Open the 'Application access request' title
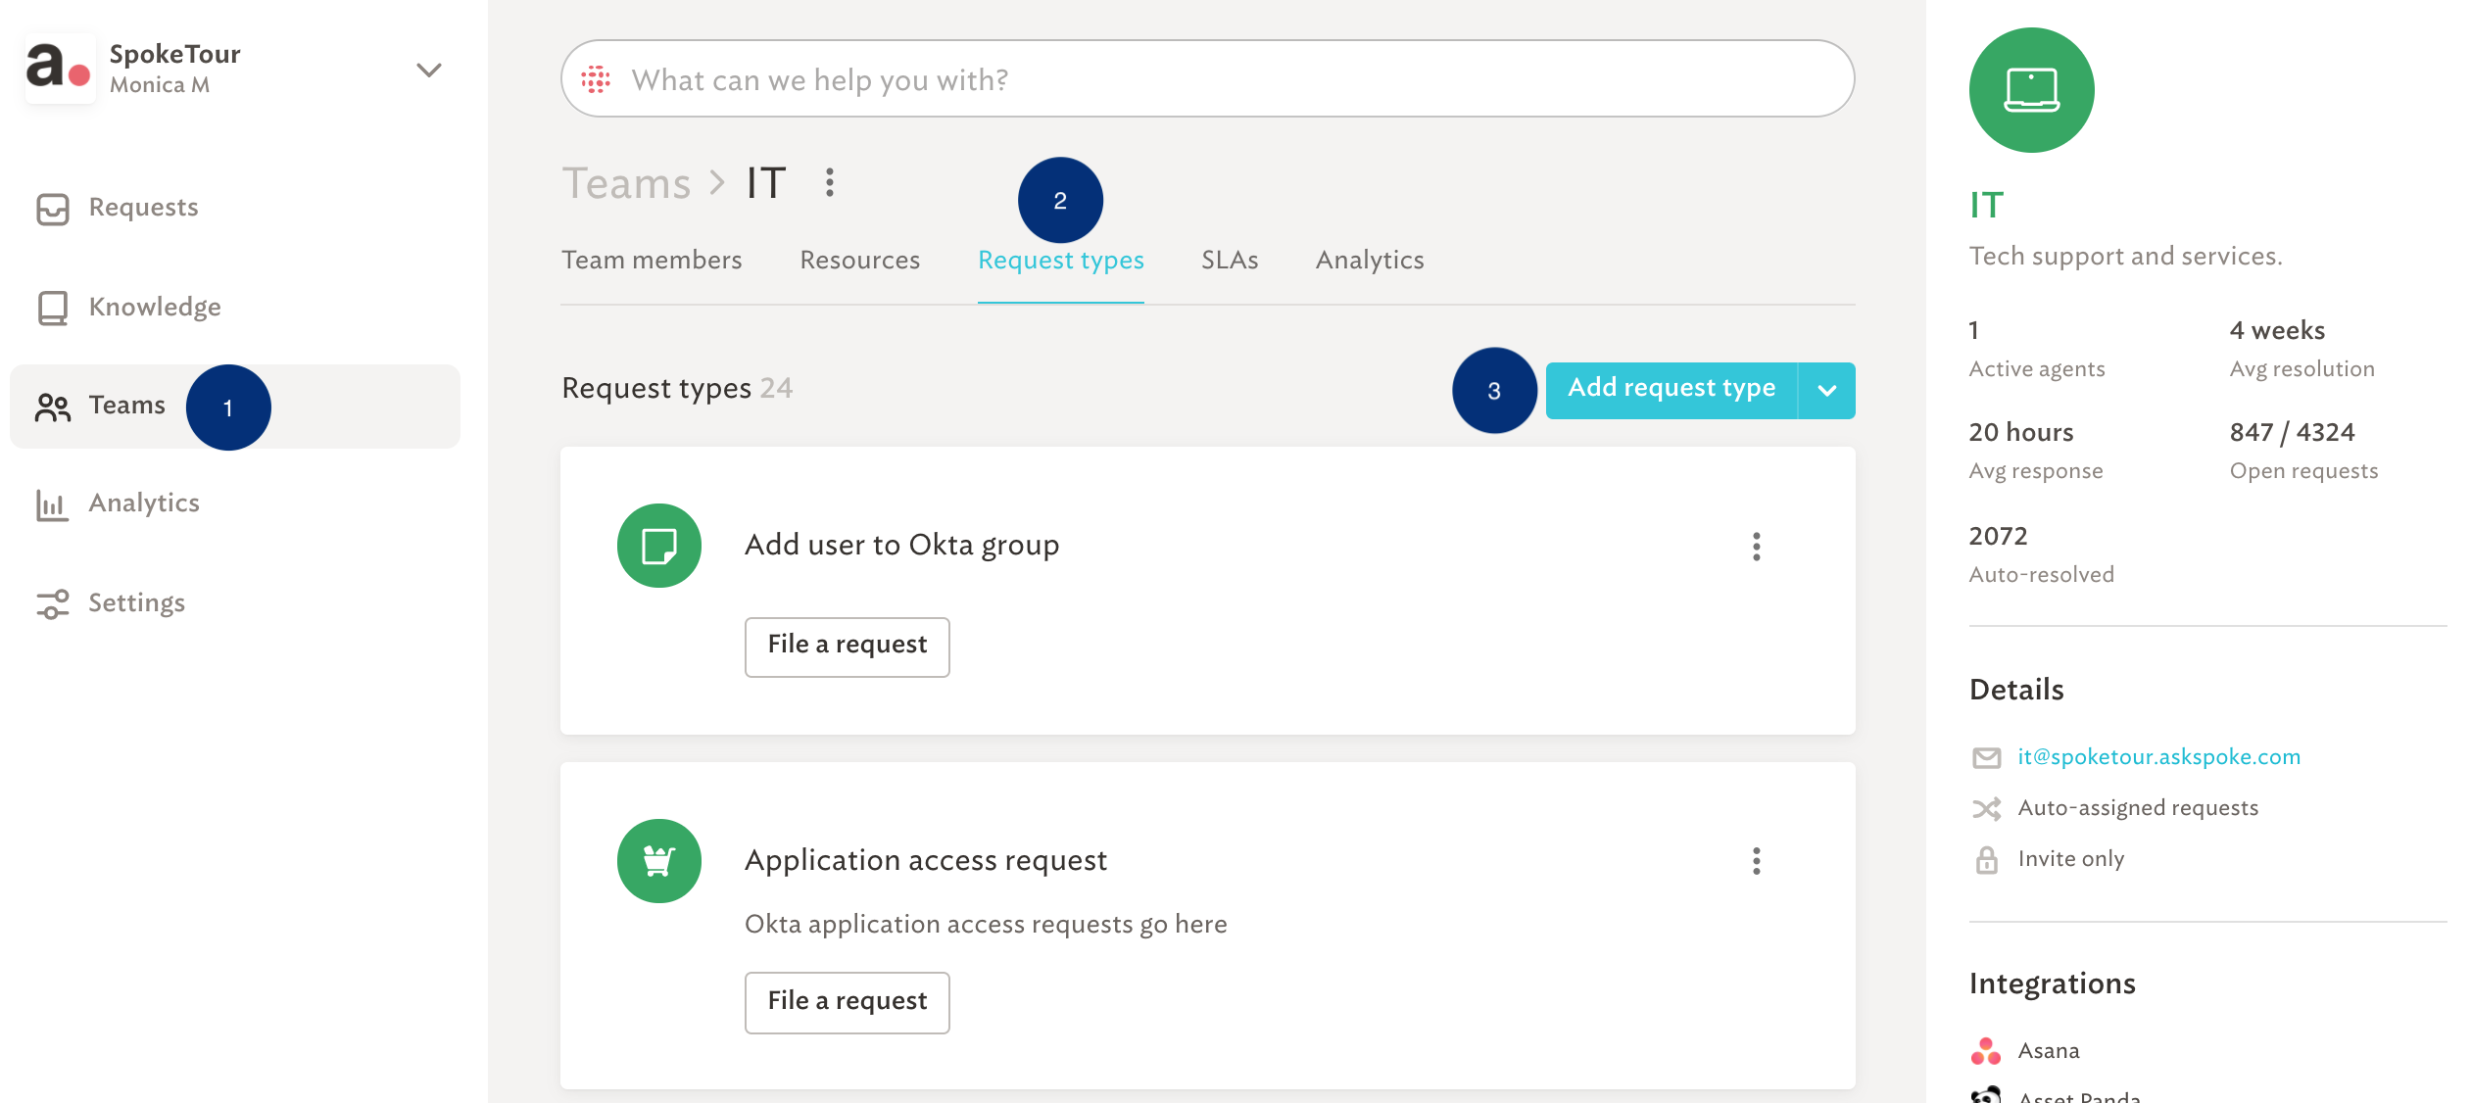The width and height of the screenshot is (2471, 1103). 926,861
